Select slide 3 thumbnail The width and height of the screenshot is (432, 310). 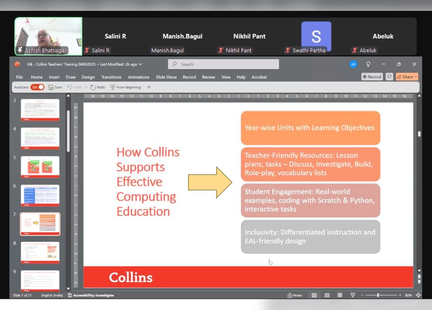(x=40, y=110)
